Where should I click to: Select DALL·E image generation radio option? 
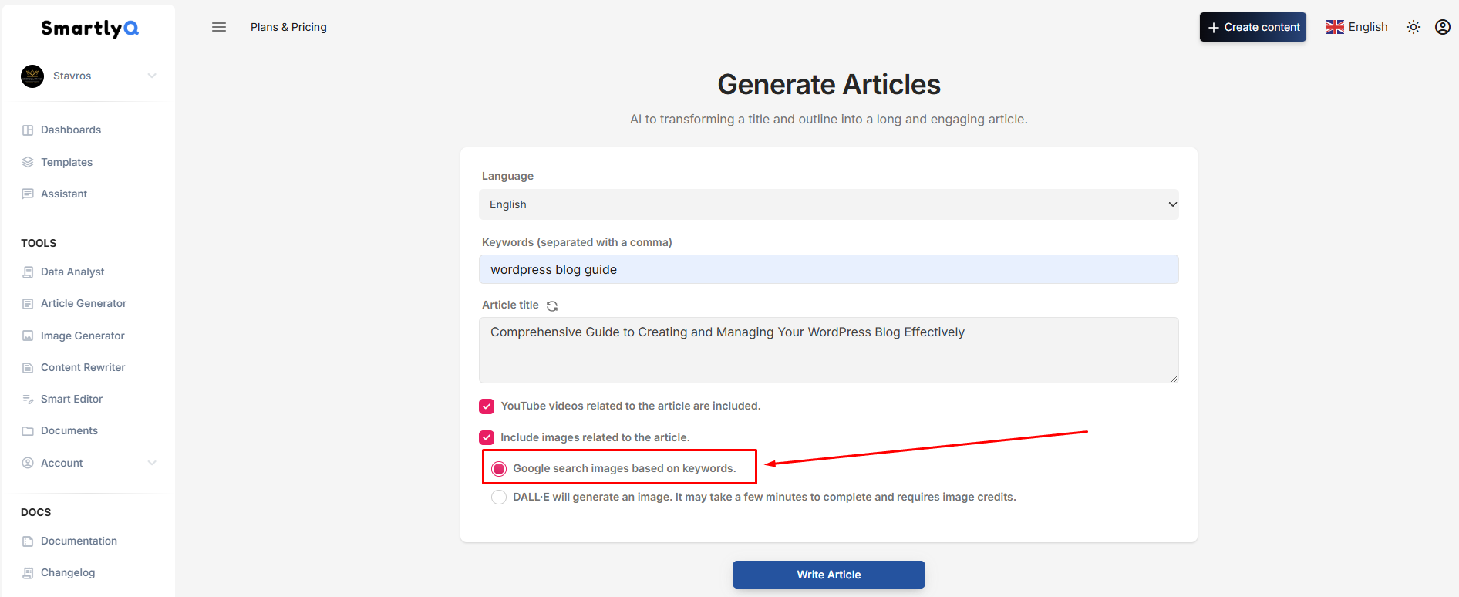[499, 497]
